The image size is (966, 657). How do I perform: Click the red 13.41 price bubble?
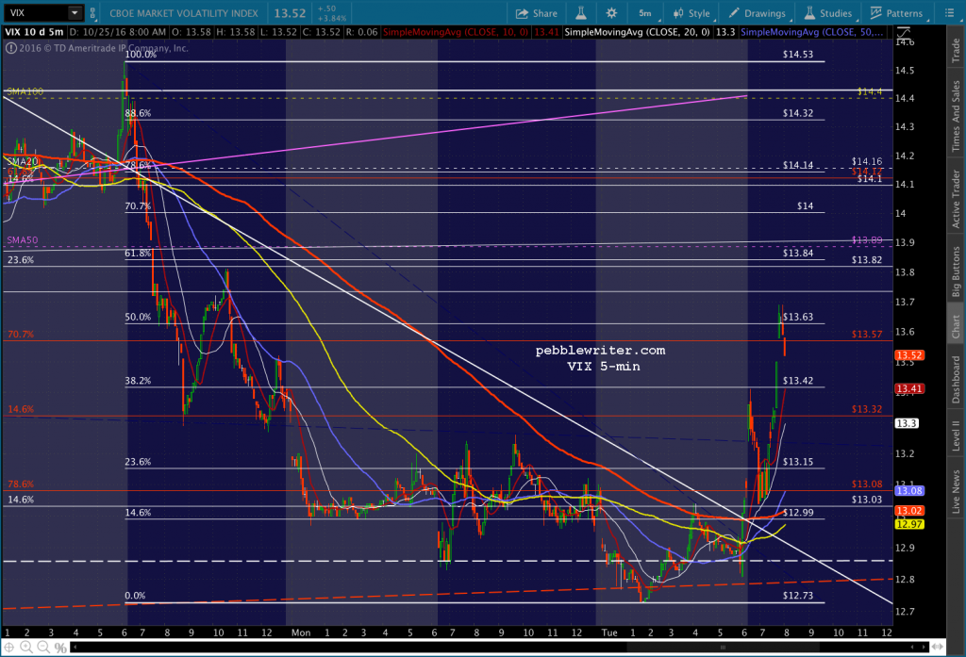(x=908, y=388)
